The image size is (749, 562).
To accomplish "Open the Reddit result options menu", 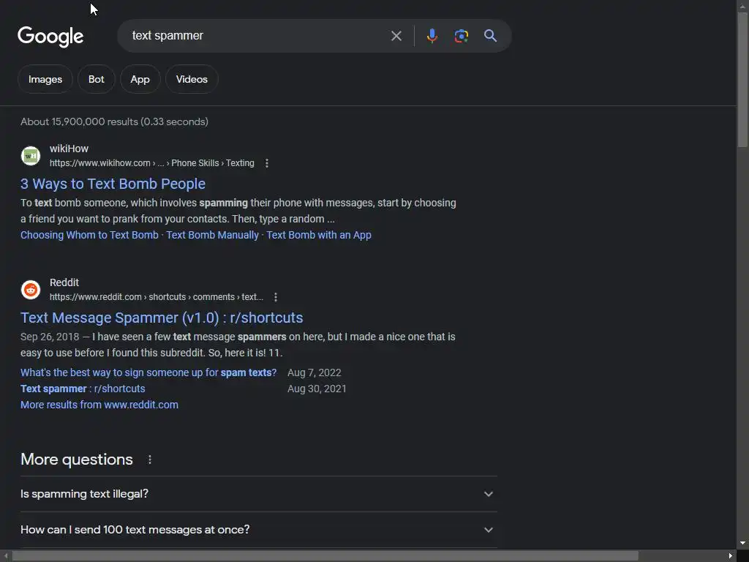I will (276, 297).
